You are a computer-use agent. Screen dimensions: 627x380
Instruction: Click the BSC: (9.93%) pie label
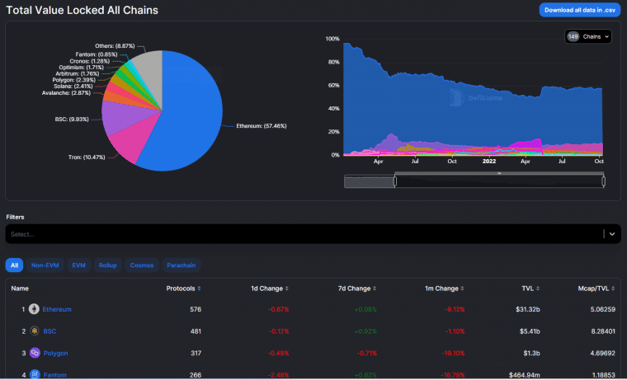(x=72, y=119)
